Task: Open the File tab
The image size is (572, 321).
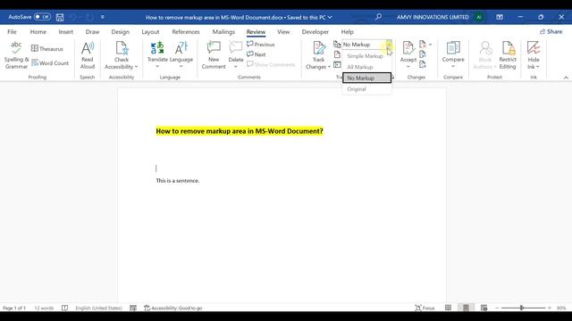Action: point(12,32)
